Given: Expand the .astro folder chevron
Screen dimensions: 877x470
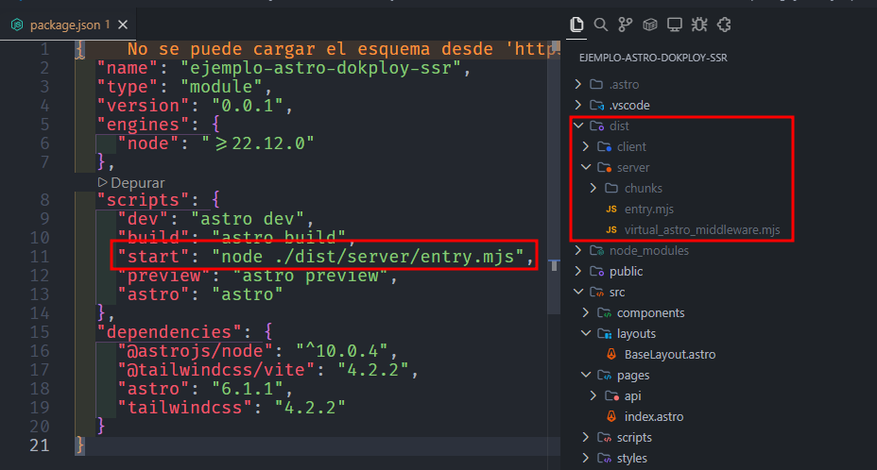Looking at the screenshot, I should coord(578,84).
